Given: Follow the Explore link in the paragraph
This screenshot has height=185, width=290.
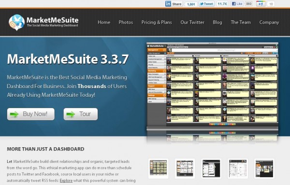Looking at the screenshot, I should (66, 180).
